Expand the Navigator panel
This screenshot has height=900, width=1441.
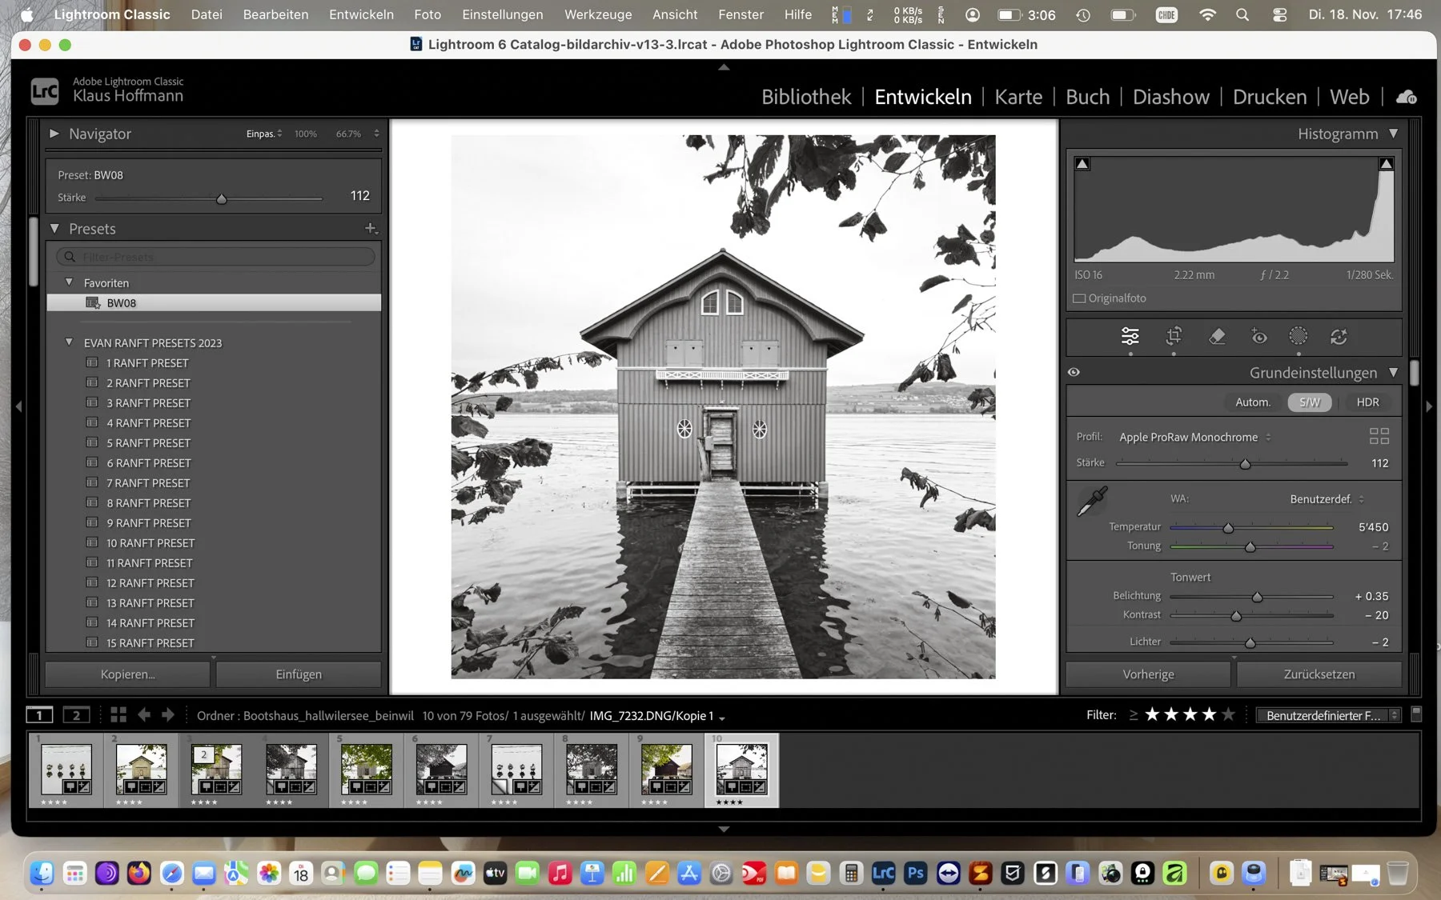[x=54, y=134]
